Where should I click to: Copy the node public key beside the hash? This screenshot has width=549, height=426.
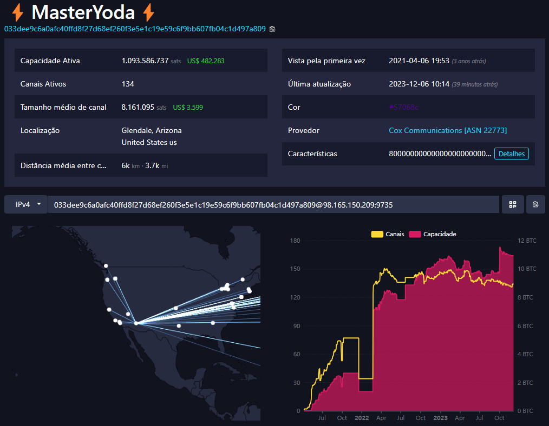pyautogui.click(x=272, y=29)
